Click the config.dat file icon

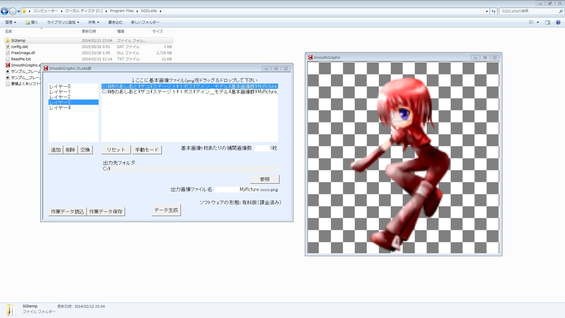pyautogui.click(x=7, y=47)
